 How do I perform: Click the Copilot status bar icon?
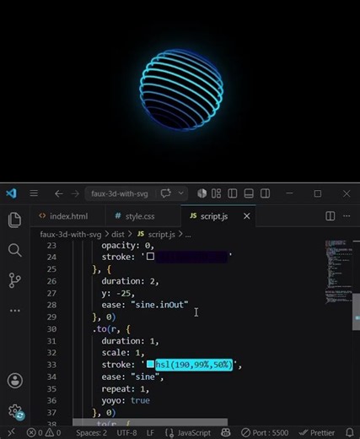(226, 432)
